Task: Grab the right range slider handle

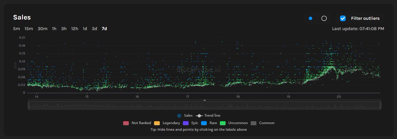Action: click(x=380, y=106)
